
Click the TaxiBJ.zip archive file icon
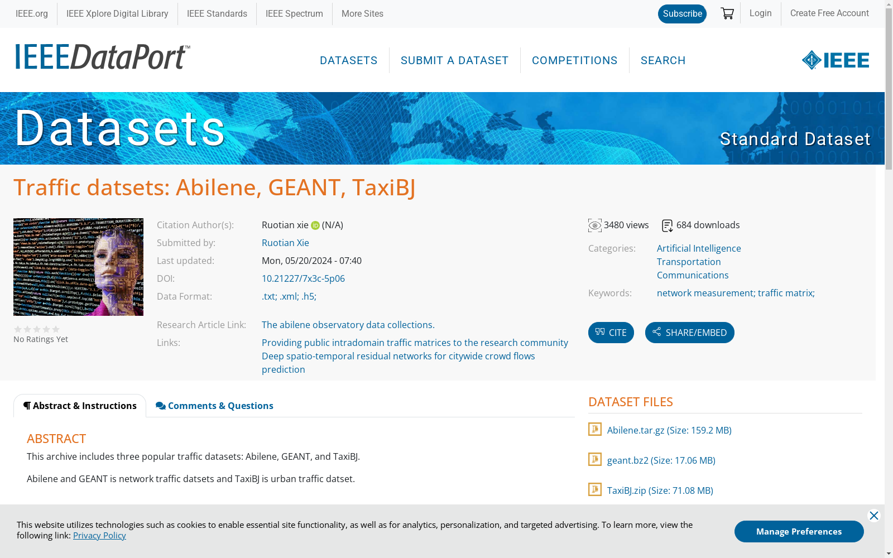(595, 489)
